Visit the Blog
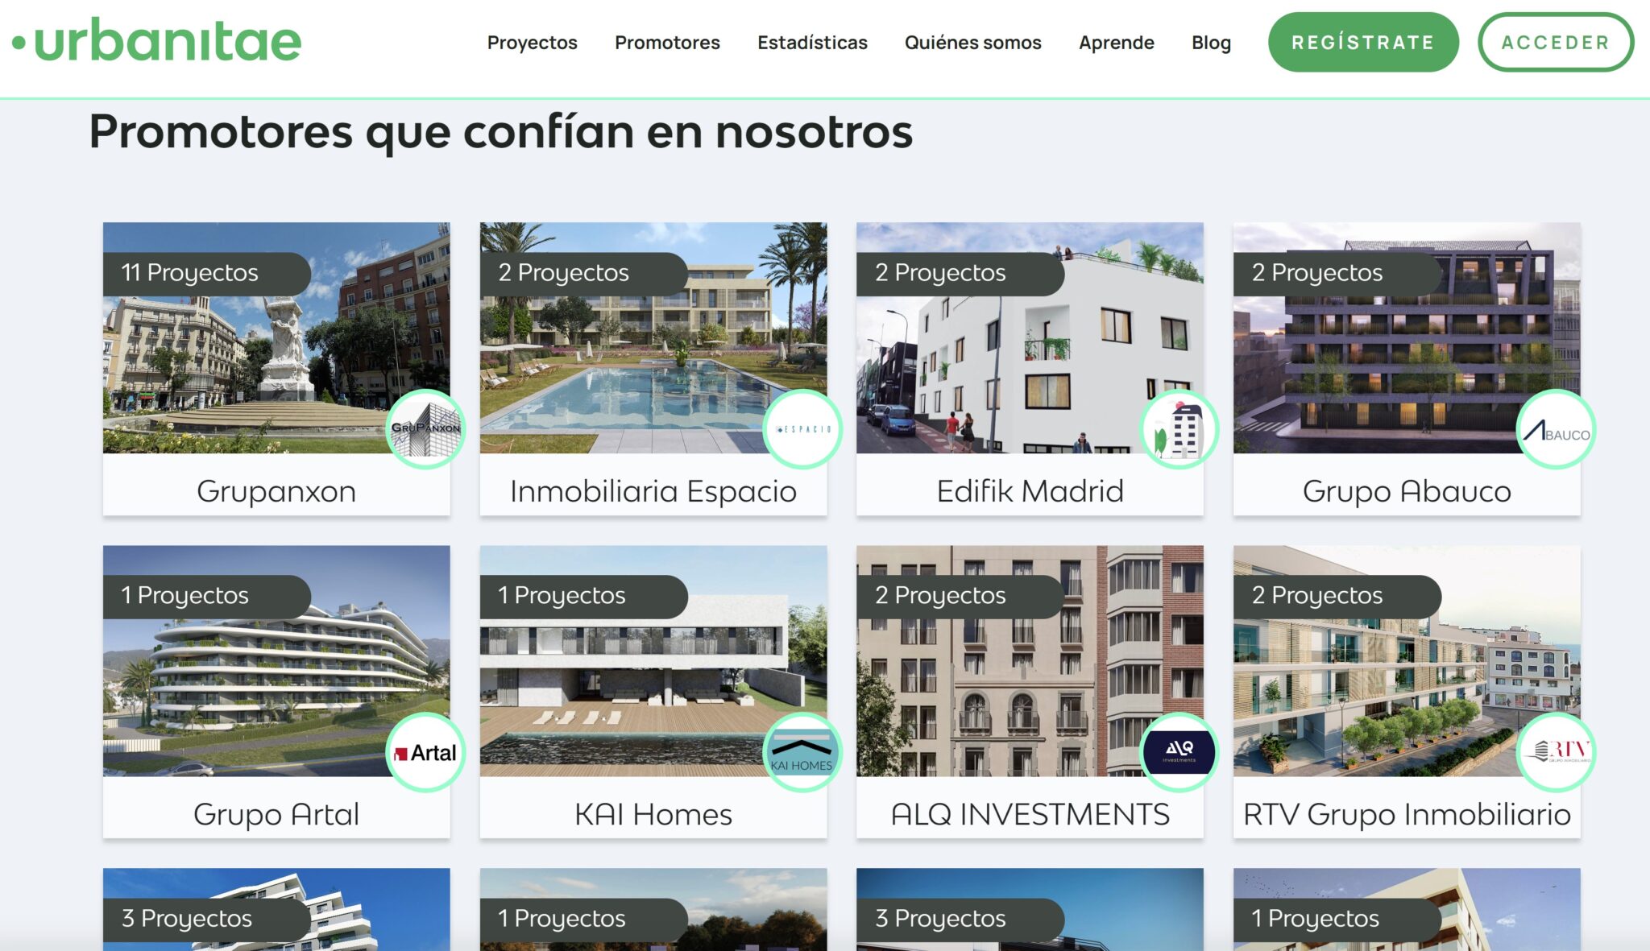Image resolution: width=1650 pixels, height=951 pixels. point(1211,43)
